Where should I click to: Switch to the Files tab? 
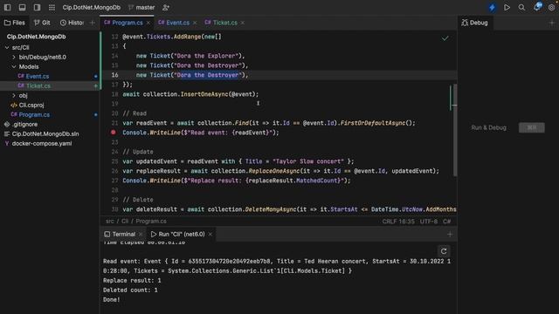(15, 23)
